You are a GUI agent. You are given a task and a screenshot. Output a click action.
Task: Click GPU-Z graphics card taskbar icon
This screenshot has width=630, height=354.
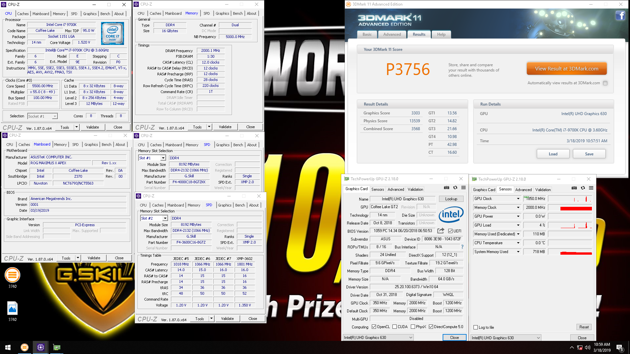[57, 347]
